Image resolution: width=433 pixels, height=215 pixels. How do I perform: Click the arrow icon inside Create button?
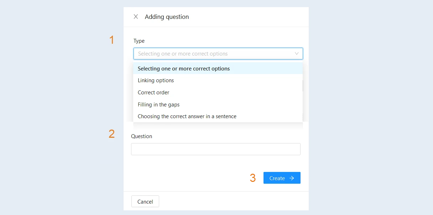tap(292, 178)
